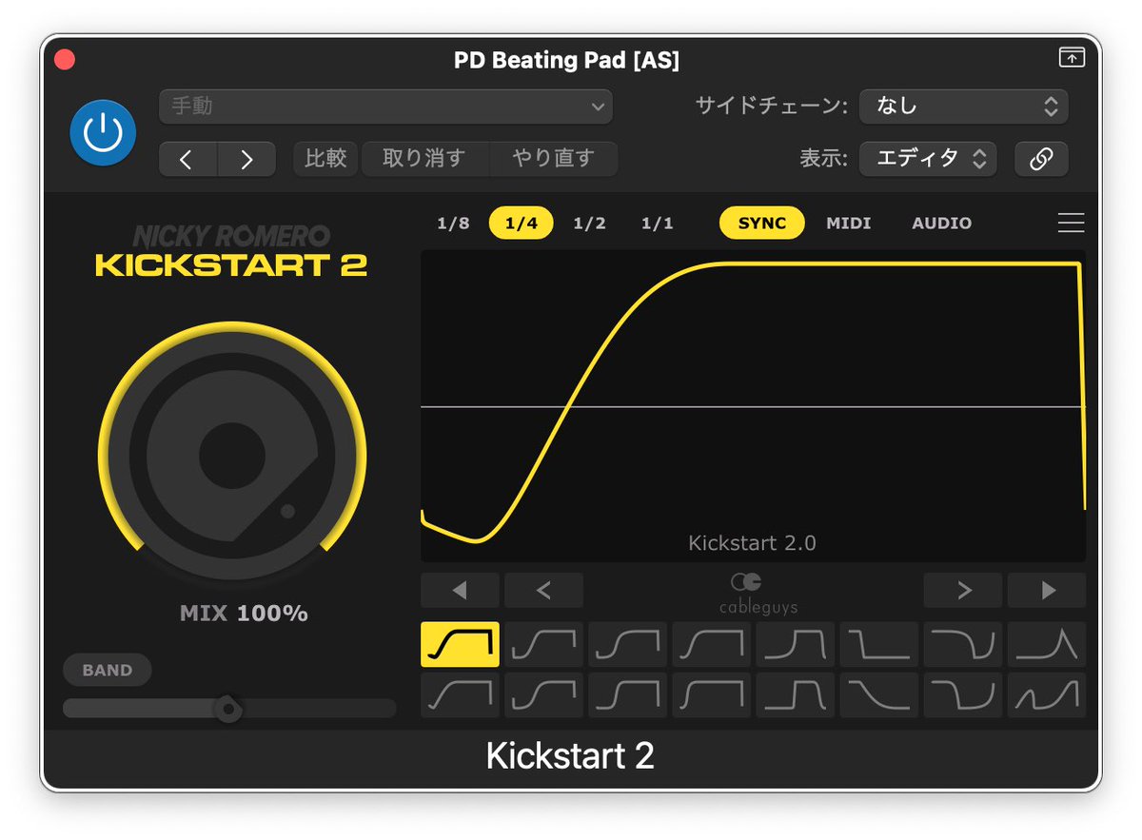Select bottom row seventh U-dip curve preset
This screenshot has width=1142, height=840.
pyautogui.click(x=963, y=695)
